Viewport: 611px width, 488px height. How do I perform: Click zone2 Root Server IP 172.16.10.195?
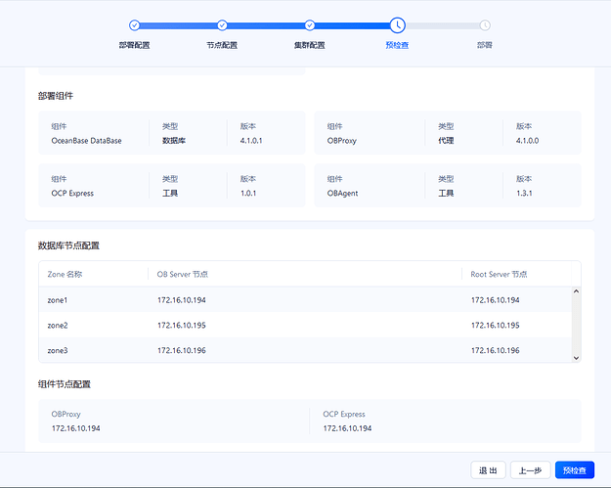496,326
